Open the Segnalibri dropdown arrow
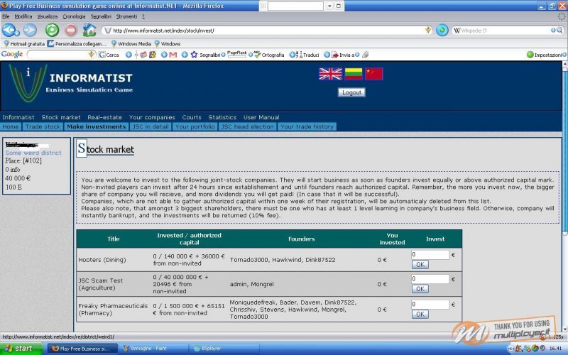 click(223, 55)
